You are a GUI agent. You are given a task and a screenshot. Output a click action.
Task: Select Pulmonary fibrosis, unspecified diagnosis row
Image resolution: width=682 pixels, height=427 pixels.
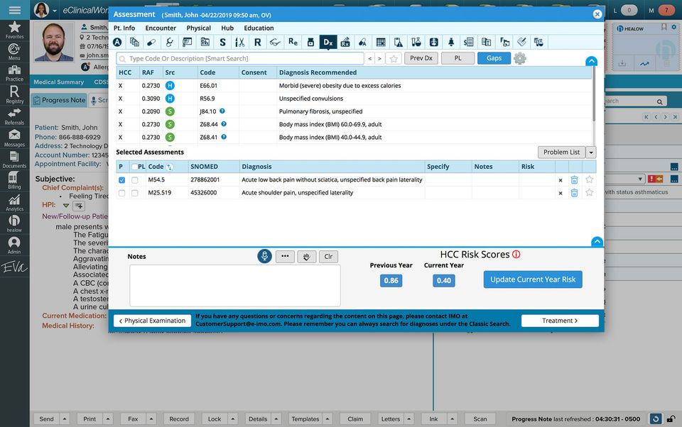354,111
